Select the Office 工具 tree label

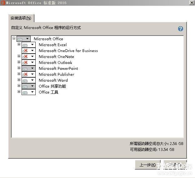click(x=49, y=92)
